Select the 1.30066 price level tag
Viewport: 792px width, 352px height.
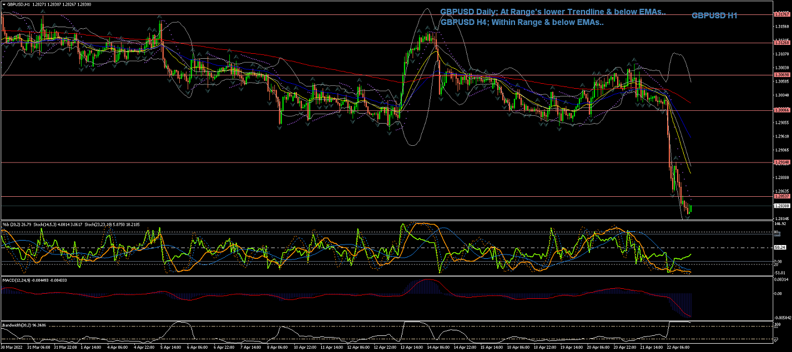point(781,110)
